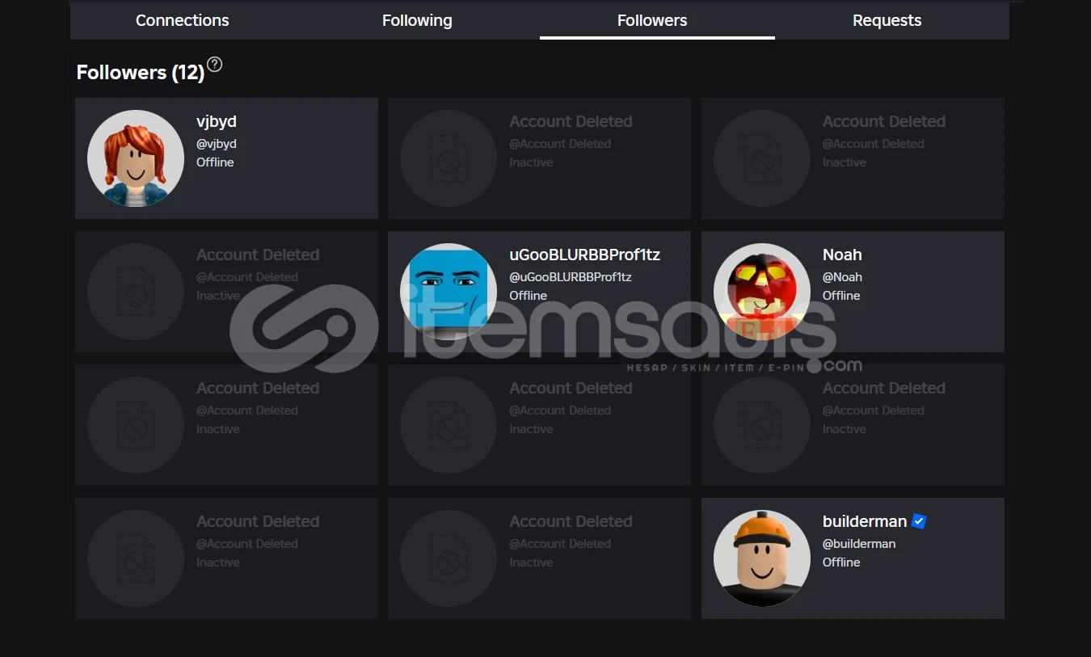1091x657 pixels.
Task: Open the builderman display name link
Action: [x=864, y=521]
